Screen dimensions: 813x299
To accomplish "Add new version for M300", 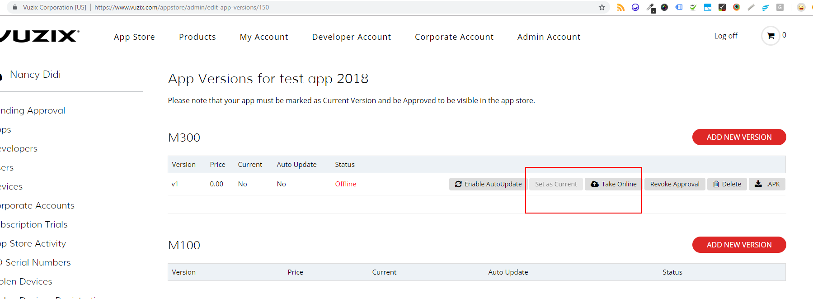I will [739, 137].
